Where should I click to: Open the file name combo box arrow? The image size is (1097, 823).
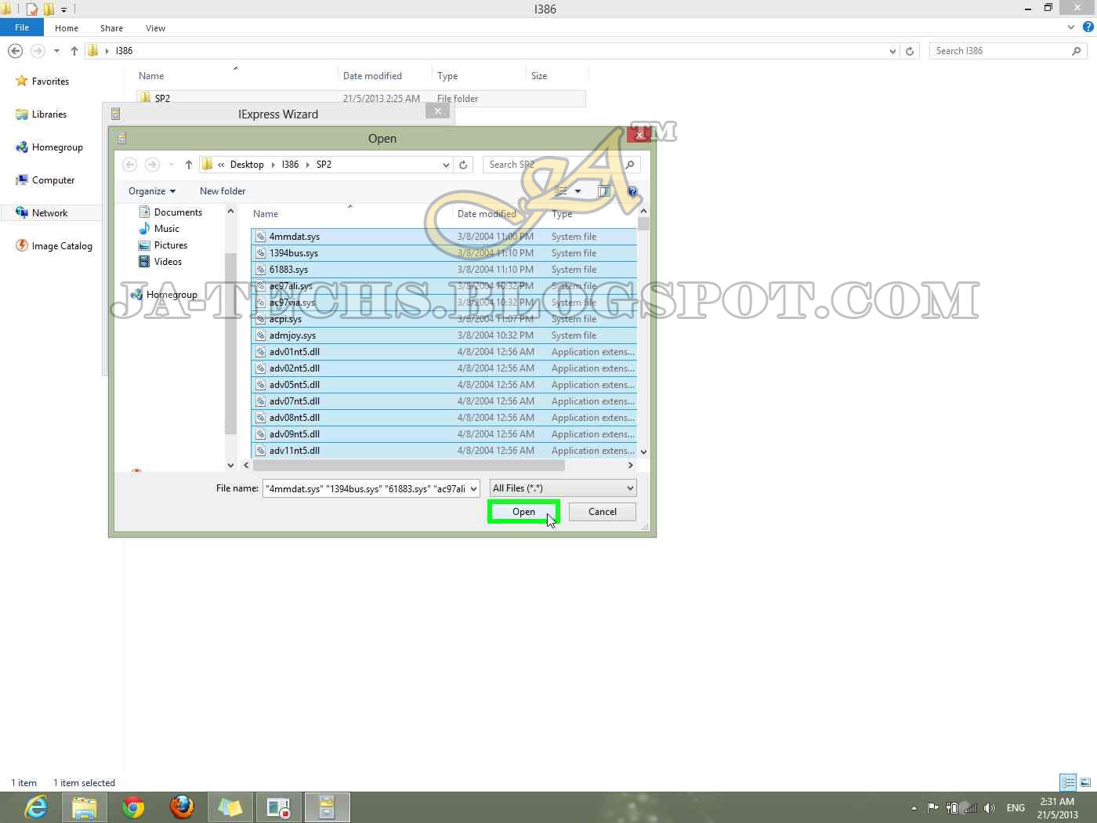point(473,488)
